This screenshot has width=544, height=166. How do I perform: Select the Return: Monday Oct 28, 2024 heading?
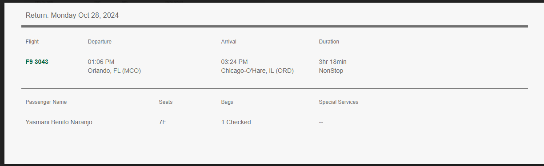[x=72, y=15]
